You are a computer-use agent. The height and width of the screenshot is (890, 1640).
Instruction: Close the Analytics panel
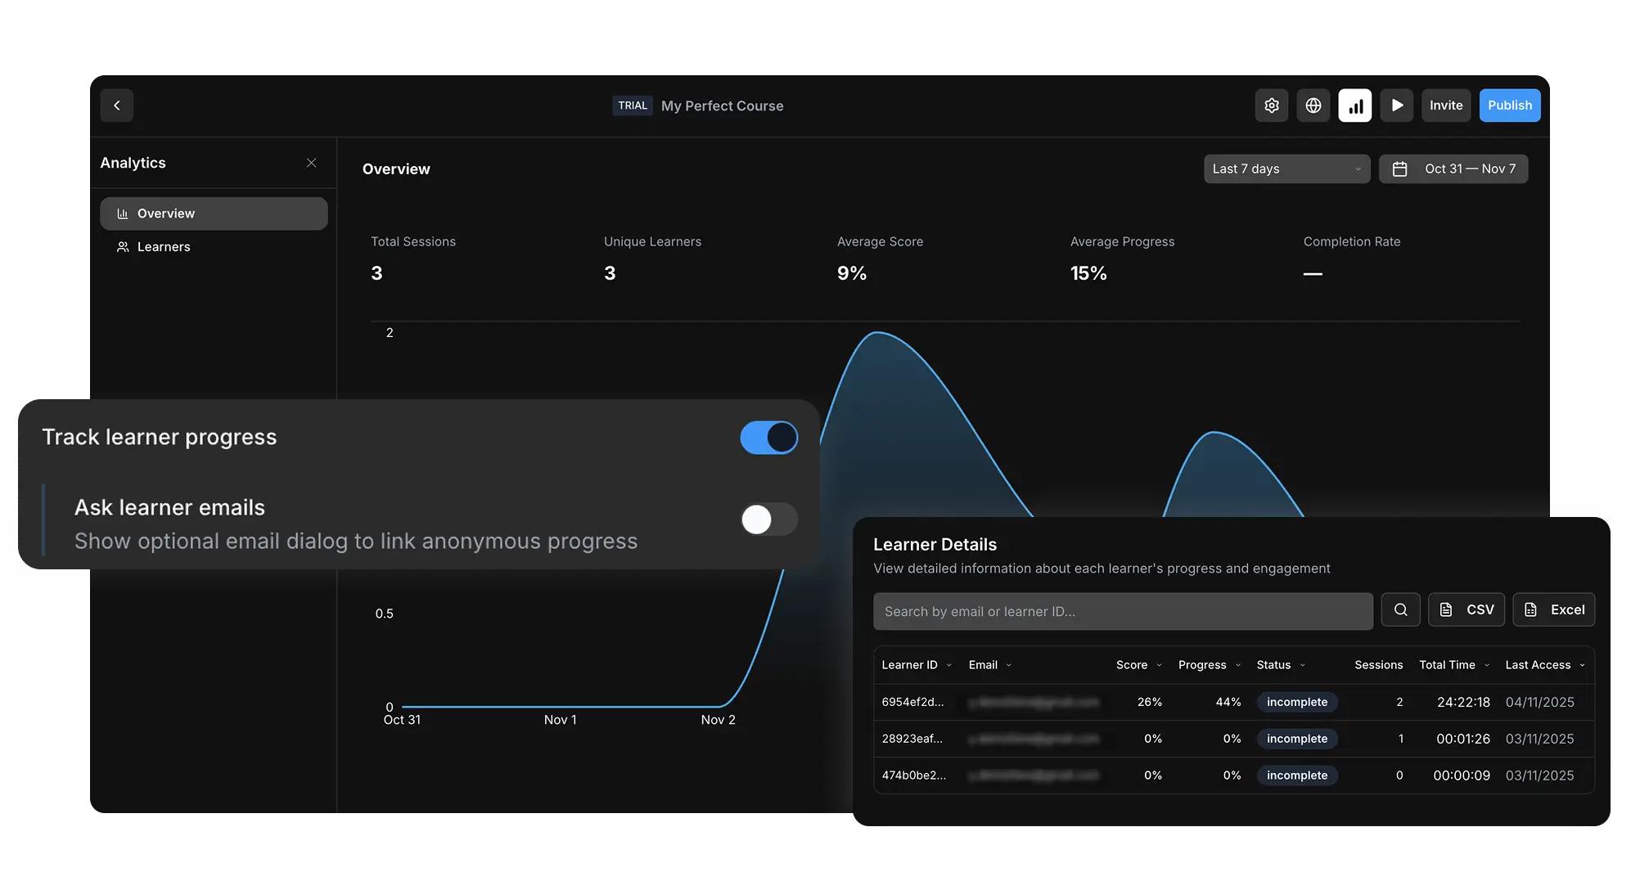(311, 163)
